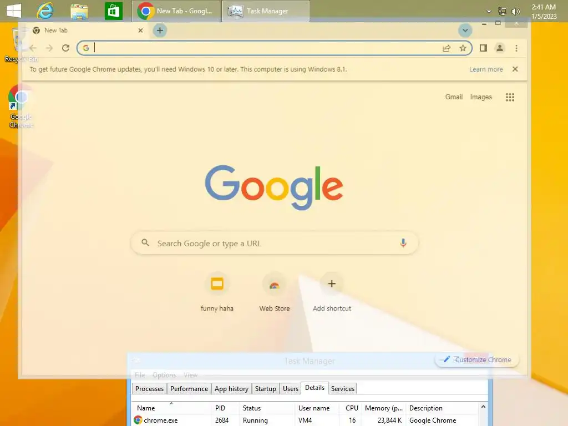Add shortcut plus tile

click(332, 293)
